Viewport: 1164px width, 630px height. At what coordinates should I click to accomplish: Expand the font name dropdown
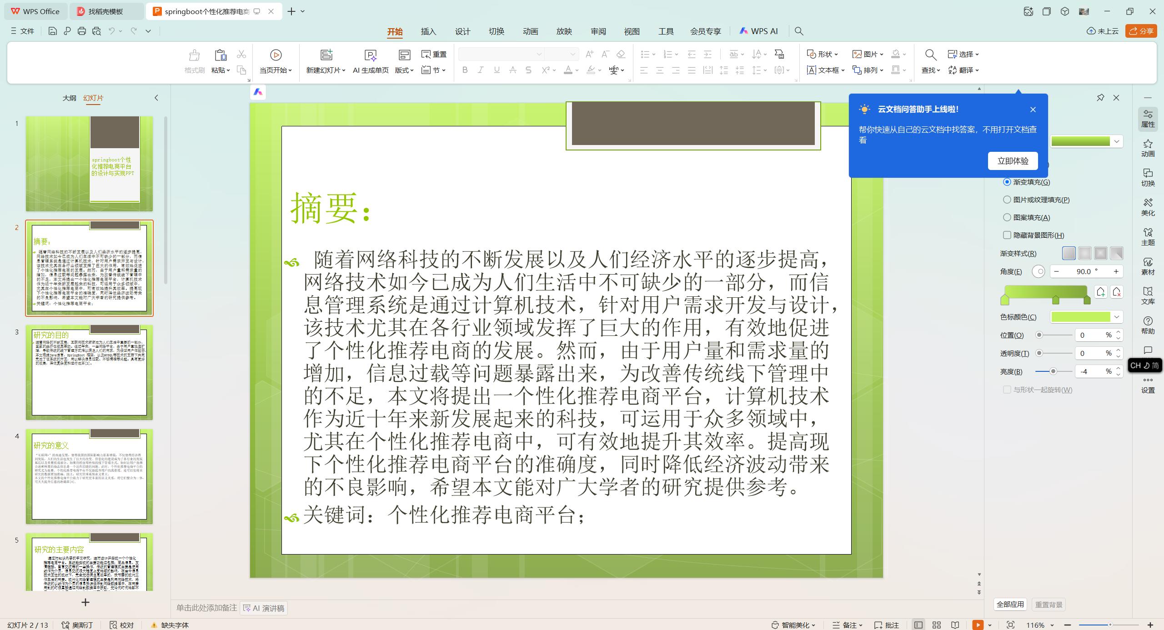click(538, 54)
